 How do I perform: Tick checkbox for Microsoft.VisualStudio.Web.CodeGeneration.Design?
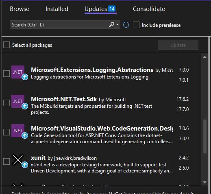[x=7, y=132]
